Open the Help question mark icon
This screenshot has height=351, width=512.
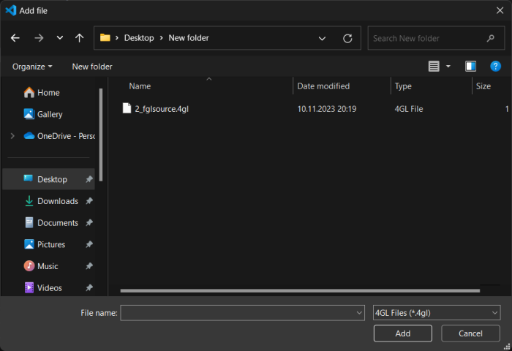[x=495, y=67]
